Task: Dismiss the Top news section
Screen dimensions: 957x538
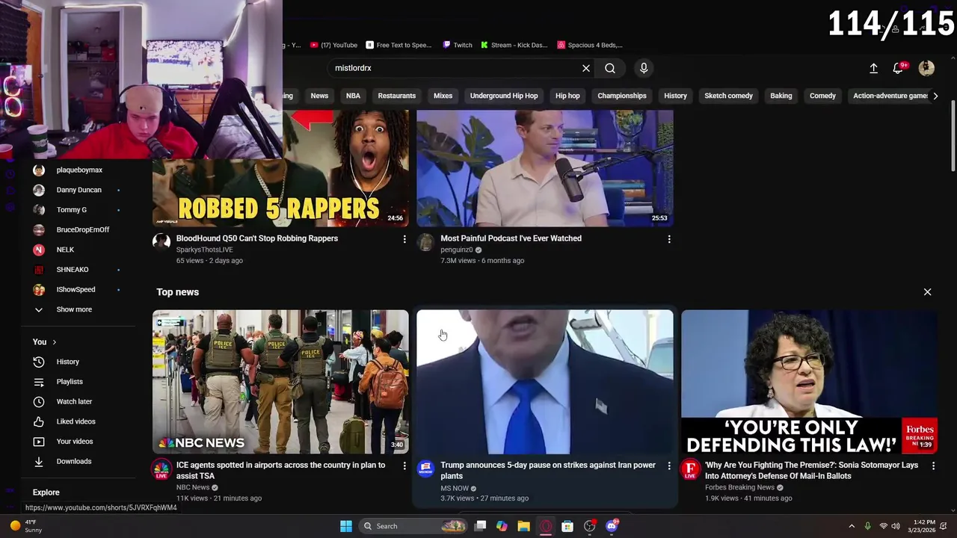Action: point(927,292)
